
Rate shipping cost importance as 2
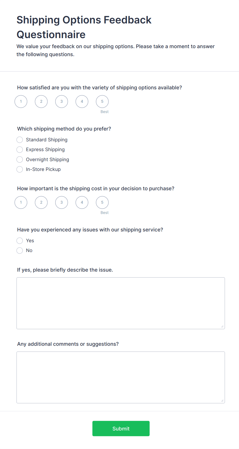[41, 202]
